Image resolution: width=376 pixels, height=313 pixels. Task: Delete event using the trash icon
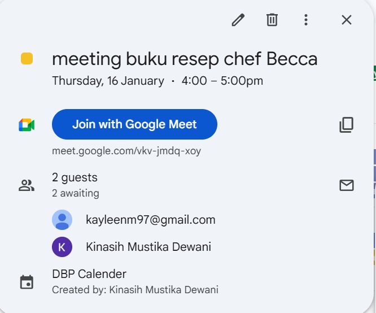[272, 20]
